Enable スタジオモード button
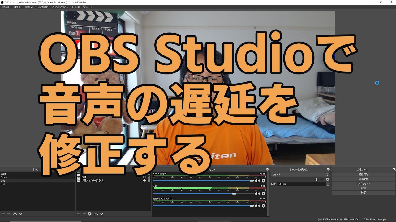396x222 pixels. click(x=364, y=183)
